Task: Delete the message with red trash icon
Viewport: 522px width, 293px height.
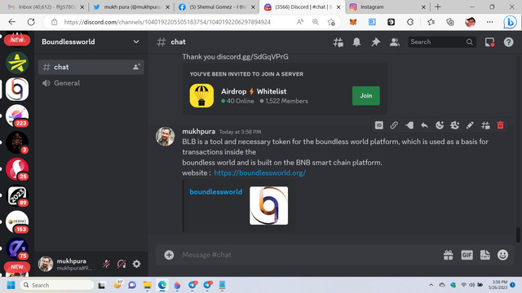Action: pyautogui.click(x=500, y=125)
